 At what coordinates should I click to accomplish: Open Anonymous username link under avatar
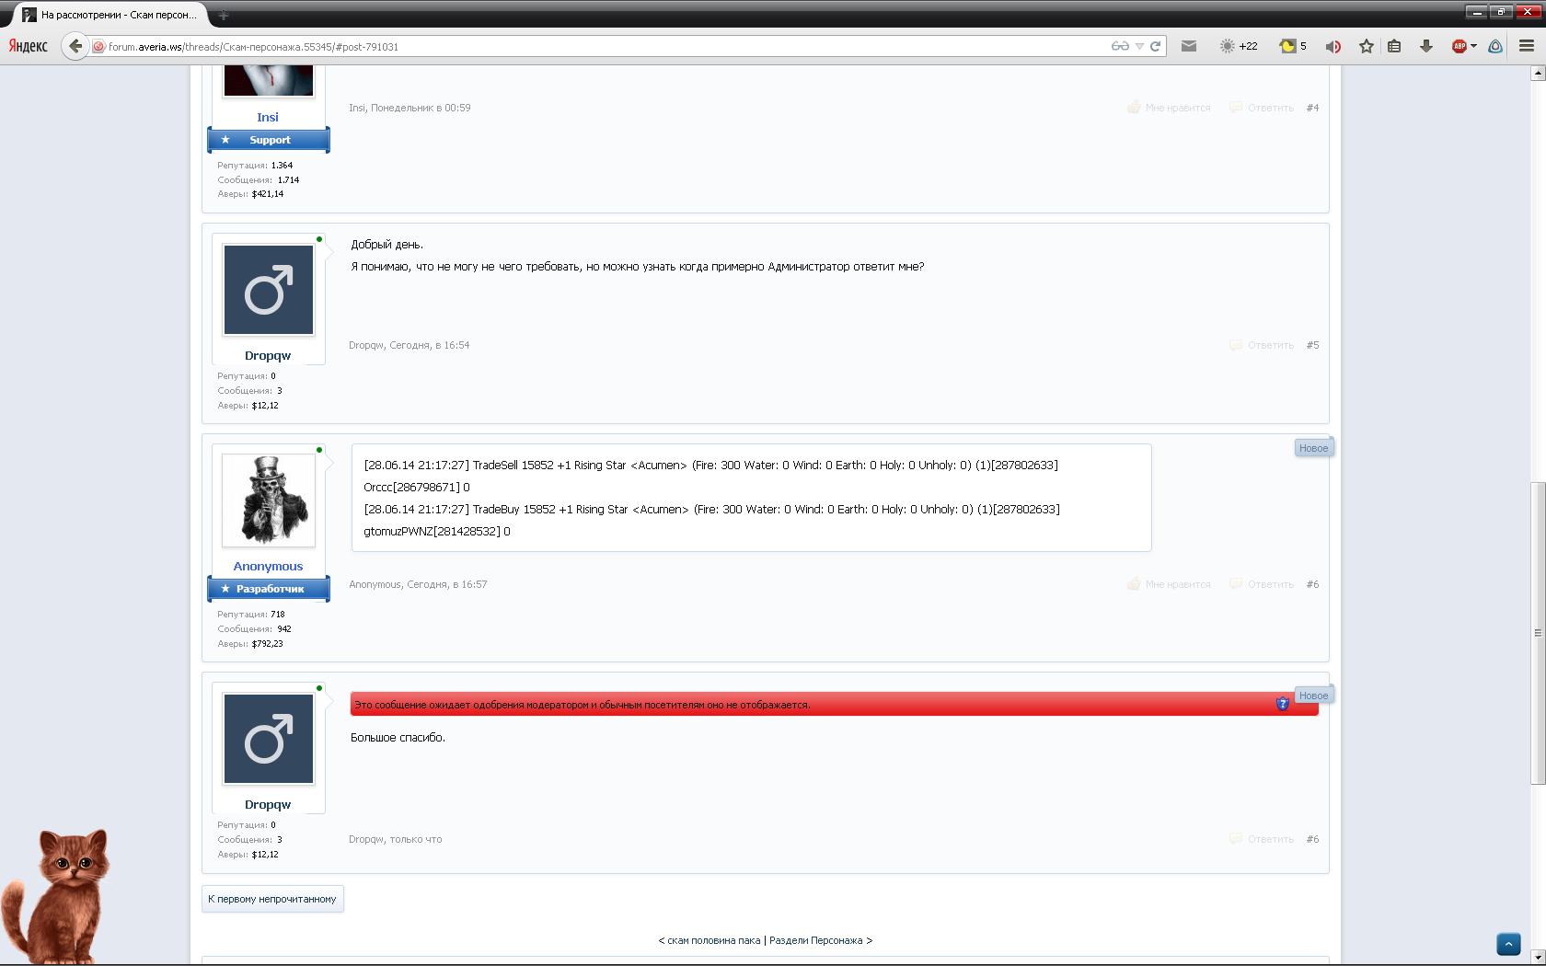point(268,566)
